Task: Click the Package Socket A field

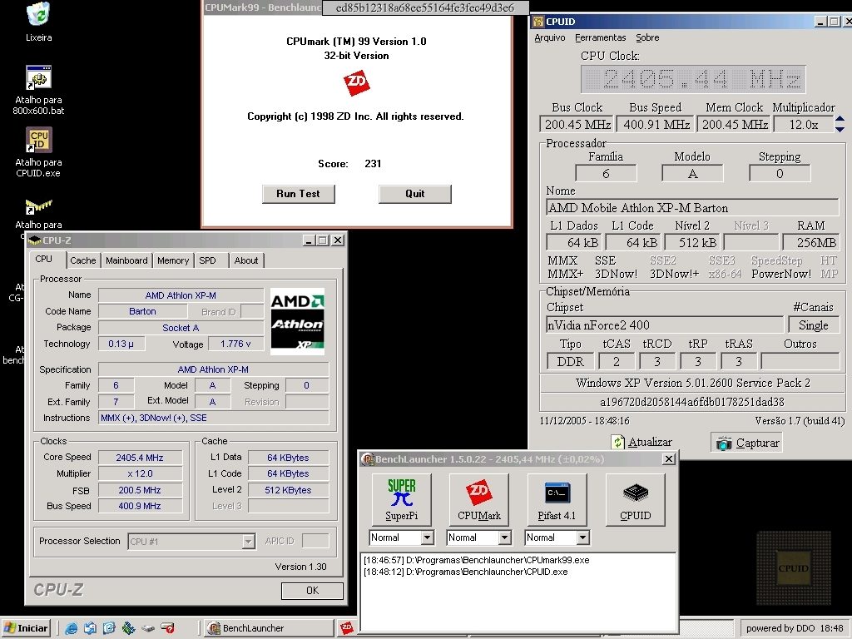Action: pos(181,328)
